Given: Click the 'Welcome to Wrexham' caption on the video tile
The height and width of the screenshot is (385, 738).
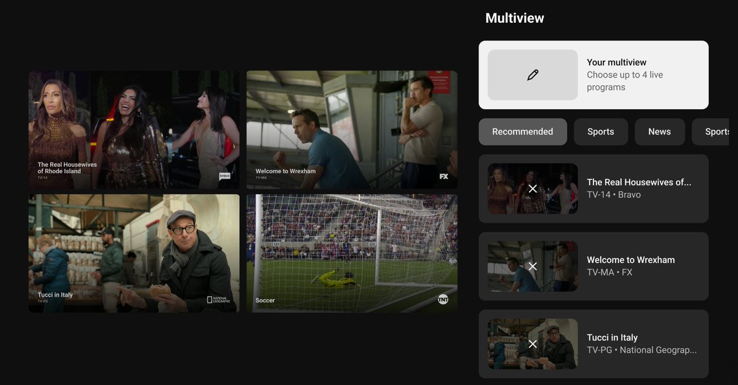Looking at the screenshot, I should pyautogui.click(x=285, y=171).
